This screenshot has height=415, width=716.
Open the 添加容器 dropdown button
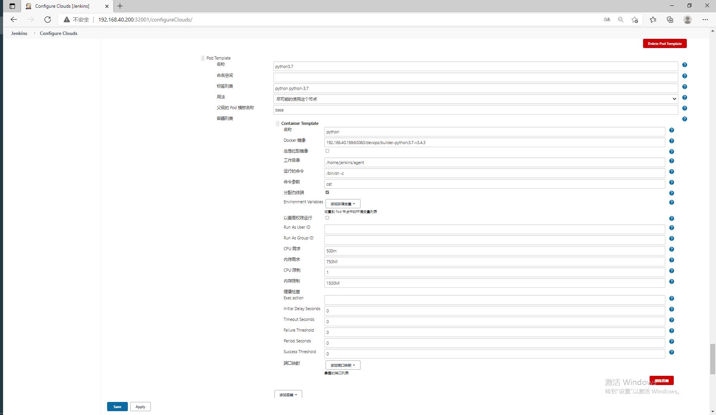288,395
